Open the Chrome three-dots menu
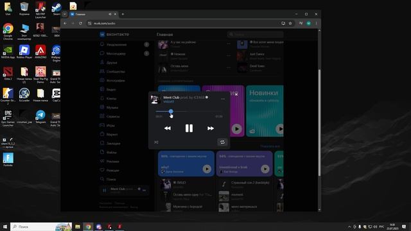The width and height of the screenshot is (411, 231). (x=316, y=23)
